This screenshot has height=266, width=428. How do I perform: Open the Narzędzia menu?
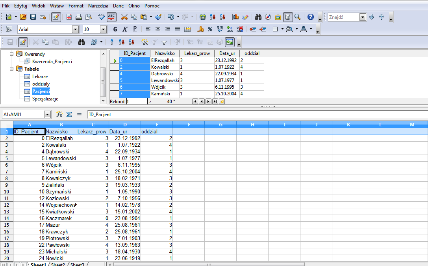(x=98, y=6)
